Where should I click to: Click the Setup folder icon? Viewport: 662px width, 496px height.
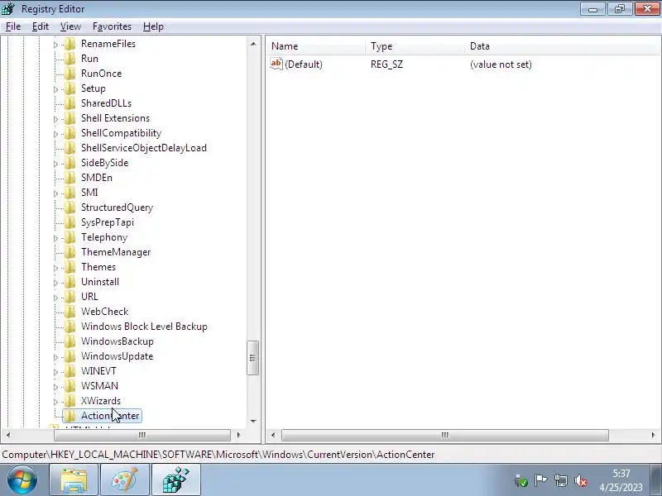click(70, 88)
